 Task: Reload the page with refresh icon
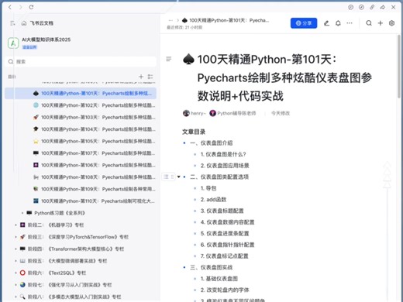coord(31,7)
